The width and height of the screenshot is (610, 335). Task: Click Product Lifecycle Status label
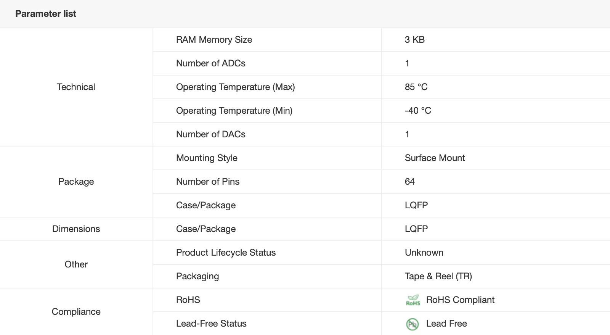click(226, 253)
